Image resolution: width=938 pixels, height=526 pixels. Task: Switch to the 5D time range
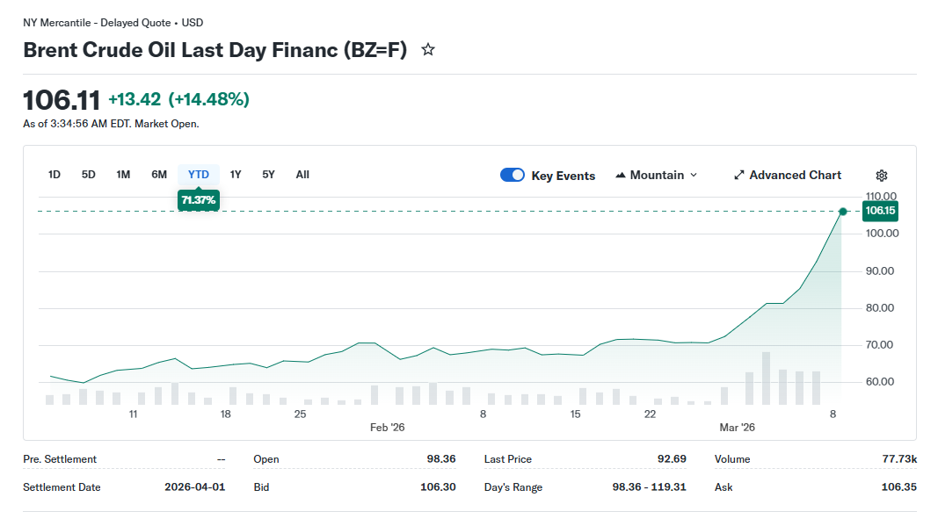pyautogui.click(x=89, y=175)
